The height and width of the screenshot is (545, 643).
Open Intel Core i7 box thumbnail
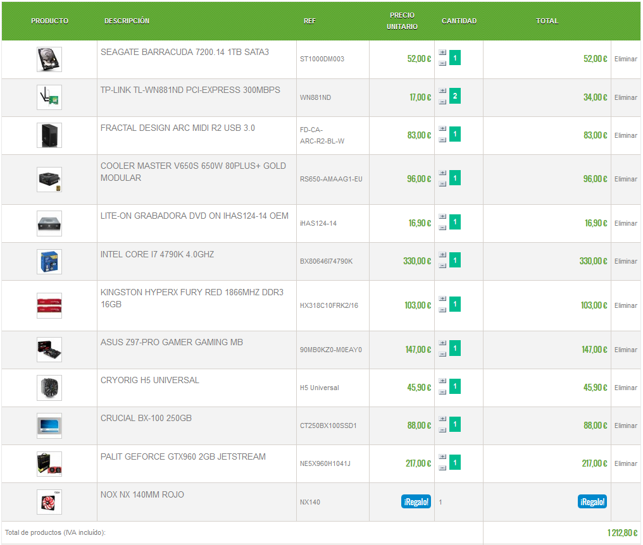point(49,262)
